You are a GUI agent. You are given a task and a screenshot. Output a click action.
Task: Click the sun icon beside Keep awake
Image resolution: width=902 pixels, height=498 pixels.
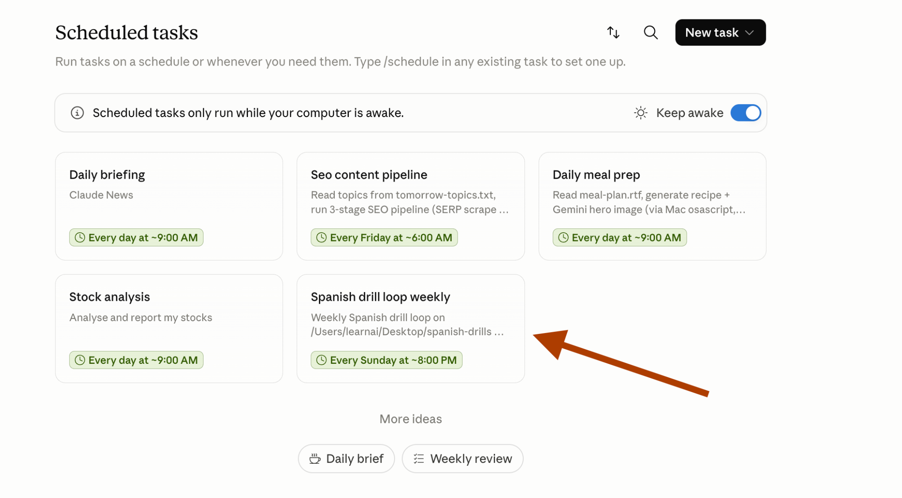640,113
